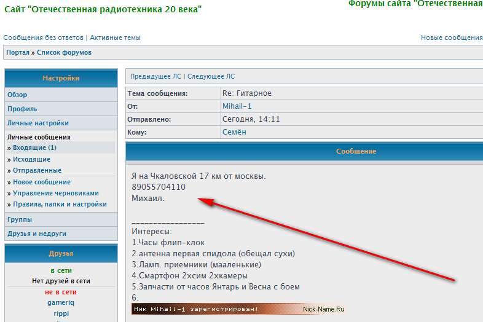Screen dimensions: 483x322
Task: Open "Правила, папки и настройки" link
Action: tap(60, 204)
